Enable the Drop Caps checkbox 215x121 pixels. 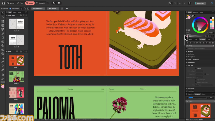pyautogui.click(x=196, y=68)
